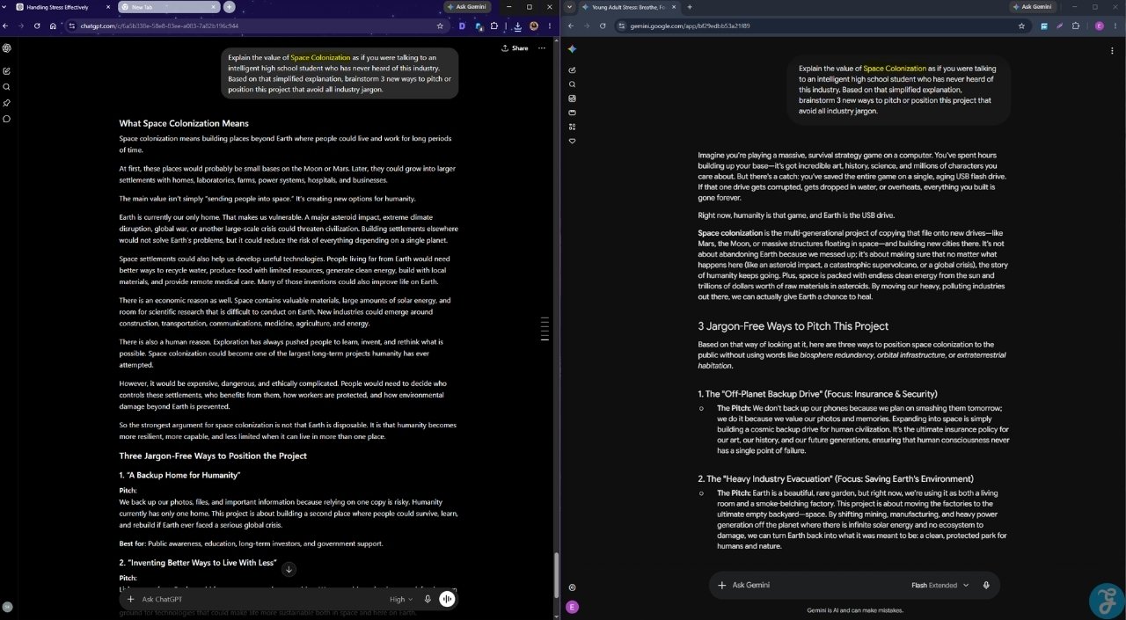This screenshot has width=1126, height=620.
Task: Open the extensions puzzle icon in Gemini window
Action: click(1075, 26)
